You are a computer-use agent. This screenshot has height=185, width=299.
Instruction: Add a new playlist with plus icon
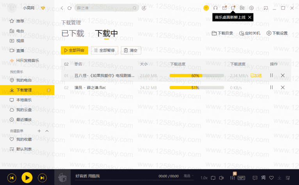[x=39, y=131]
